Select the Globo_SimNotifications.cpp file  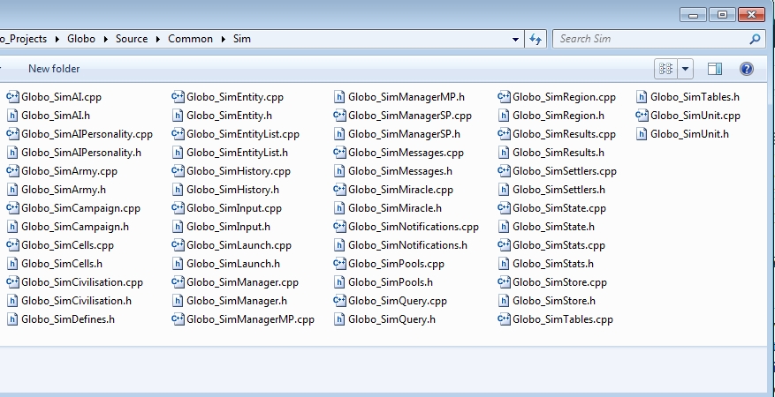pyautogui.click(x=413, y=227)
